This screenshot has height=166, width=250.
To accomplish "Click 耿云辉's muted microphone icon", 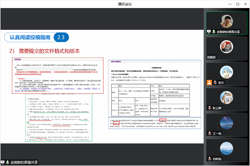I will click(209, 108).
